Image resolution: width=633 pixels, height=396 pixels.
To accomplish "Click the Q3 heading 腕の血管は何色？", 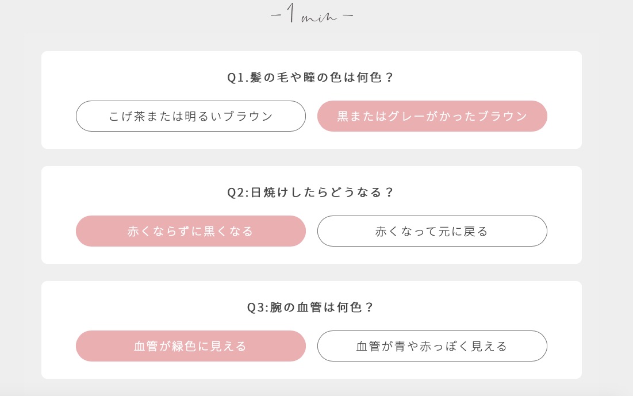I will click(x=322, y=307).
